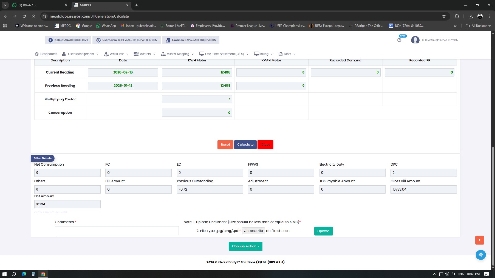Reload the page with the refresh icon
The width and height of the screenshot is (495, 278).
(24, 16)
